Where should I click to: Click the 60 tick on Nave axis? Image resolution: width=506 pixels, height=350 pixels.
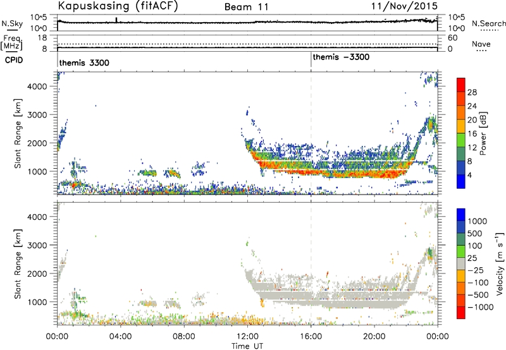pyautogui.click(x=453, y=38)
